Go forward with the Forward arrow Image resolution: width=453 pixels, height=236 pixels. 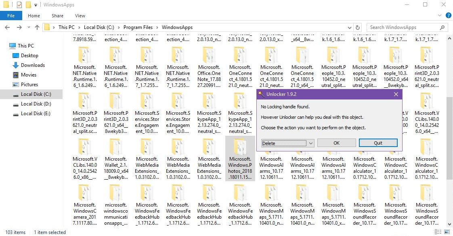coord(19,27)
